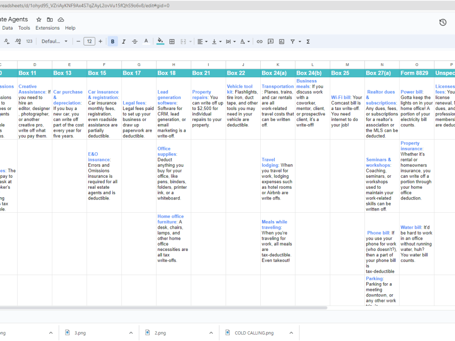The height and width of the screenshot is (341, 455).
Task: Open the borders tool
Action: pos(172,41)
